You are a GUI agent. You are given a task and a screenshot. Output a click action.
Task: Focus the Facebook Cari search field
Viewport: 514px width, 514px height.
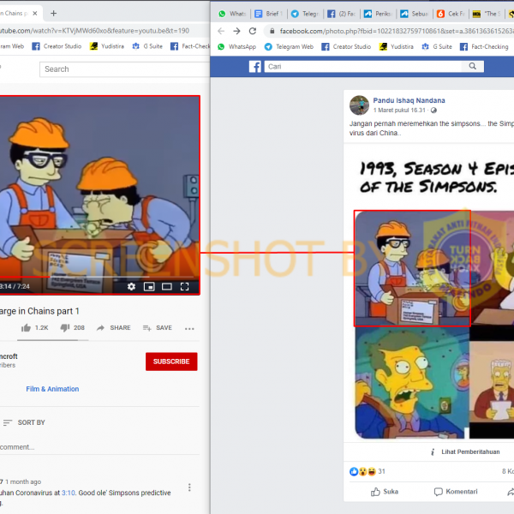363,67
